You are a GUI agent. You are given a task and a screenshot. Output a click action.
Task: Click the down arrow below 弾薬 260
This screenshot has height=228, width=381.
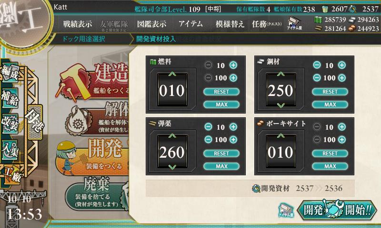[x=172, y=167]
